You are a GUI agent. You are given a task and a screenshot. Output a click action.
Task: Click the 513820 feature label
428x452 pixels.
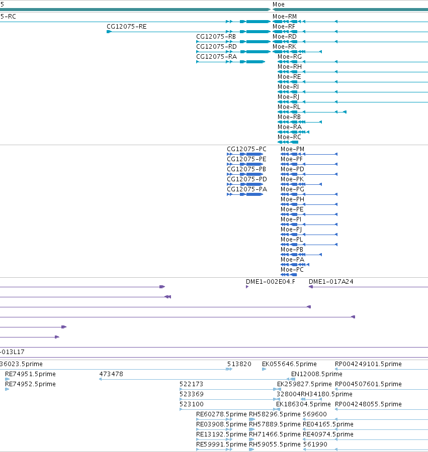coord(239,364)
